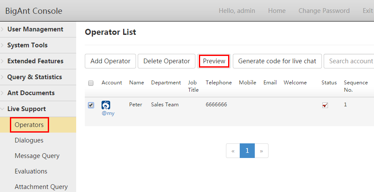Click Peter's operator avatar icon
The image size is (374, 192).
(106, 105)
